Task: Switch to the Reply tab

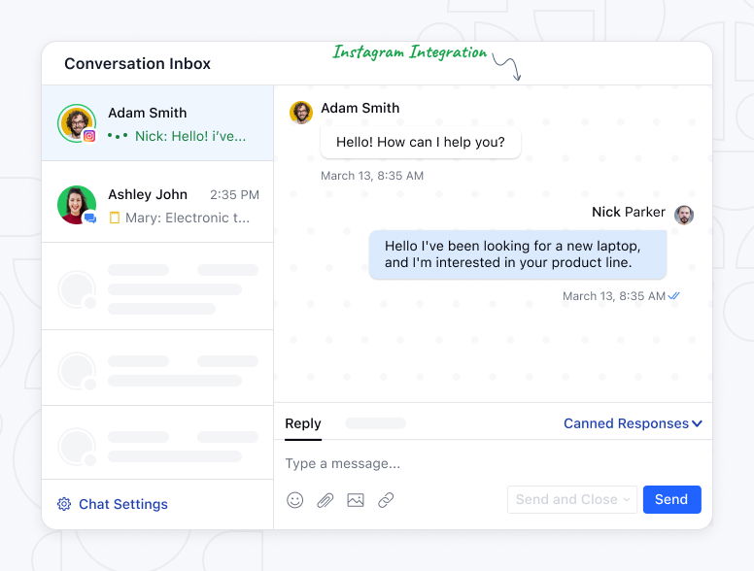Action: coord(302,423)
